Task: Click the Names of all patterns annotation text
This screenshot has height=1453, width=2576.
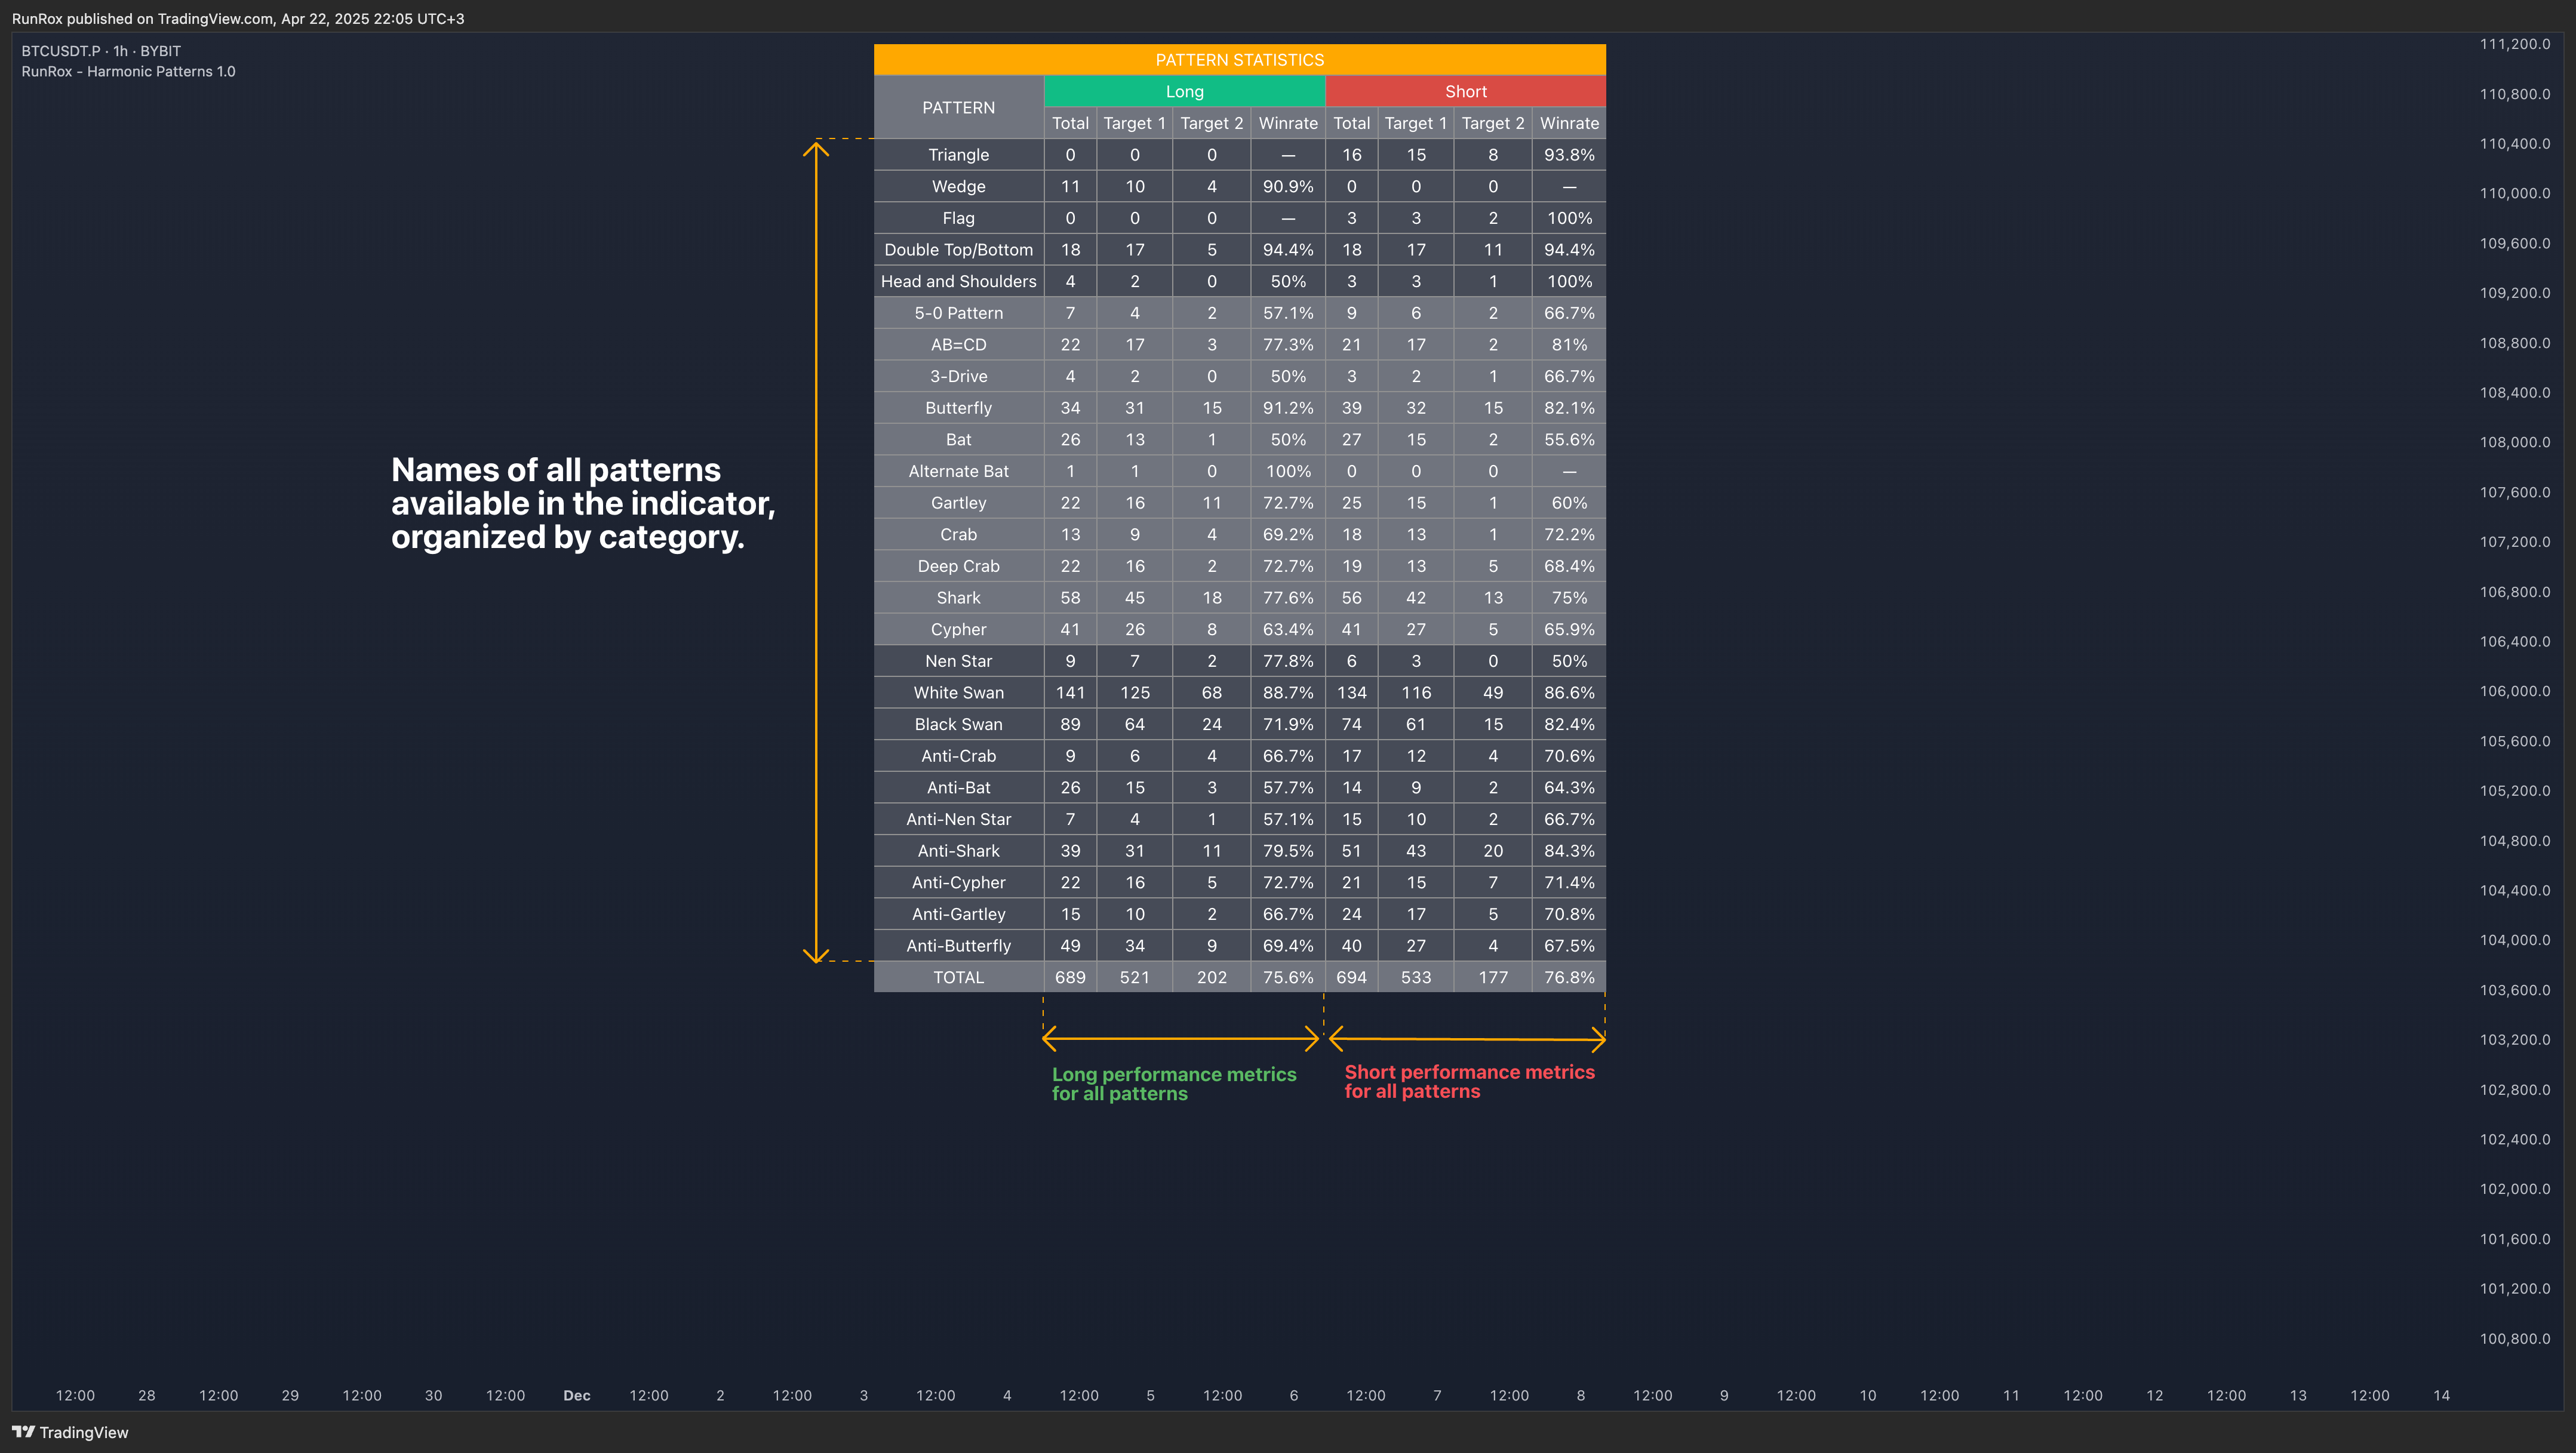Action: click(x=582, y=503)
